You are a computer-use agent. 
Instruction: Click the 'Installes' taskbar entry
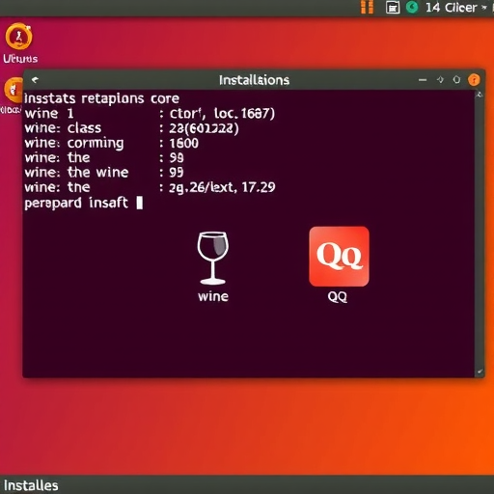(x=31, y=485)
